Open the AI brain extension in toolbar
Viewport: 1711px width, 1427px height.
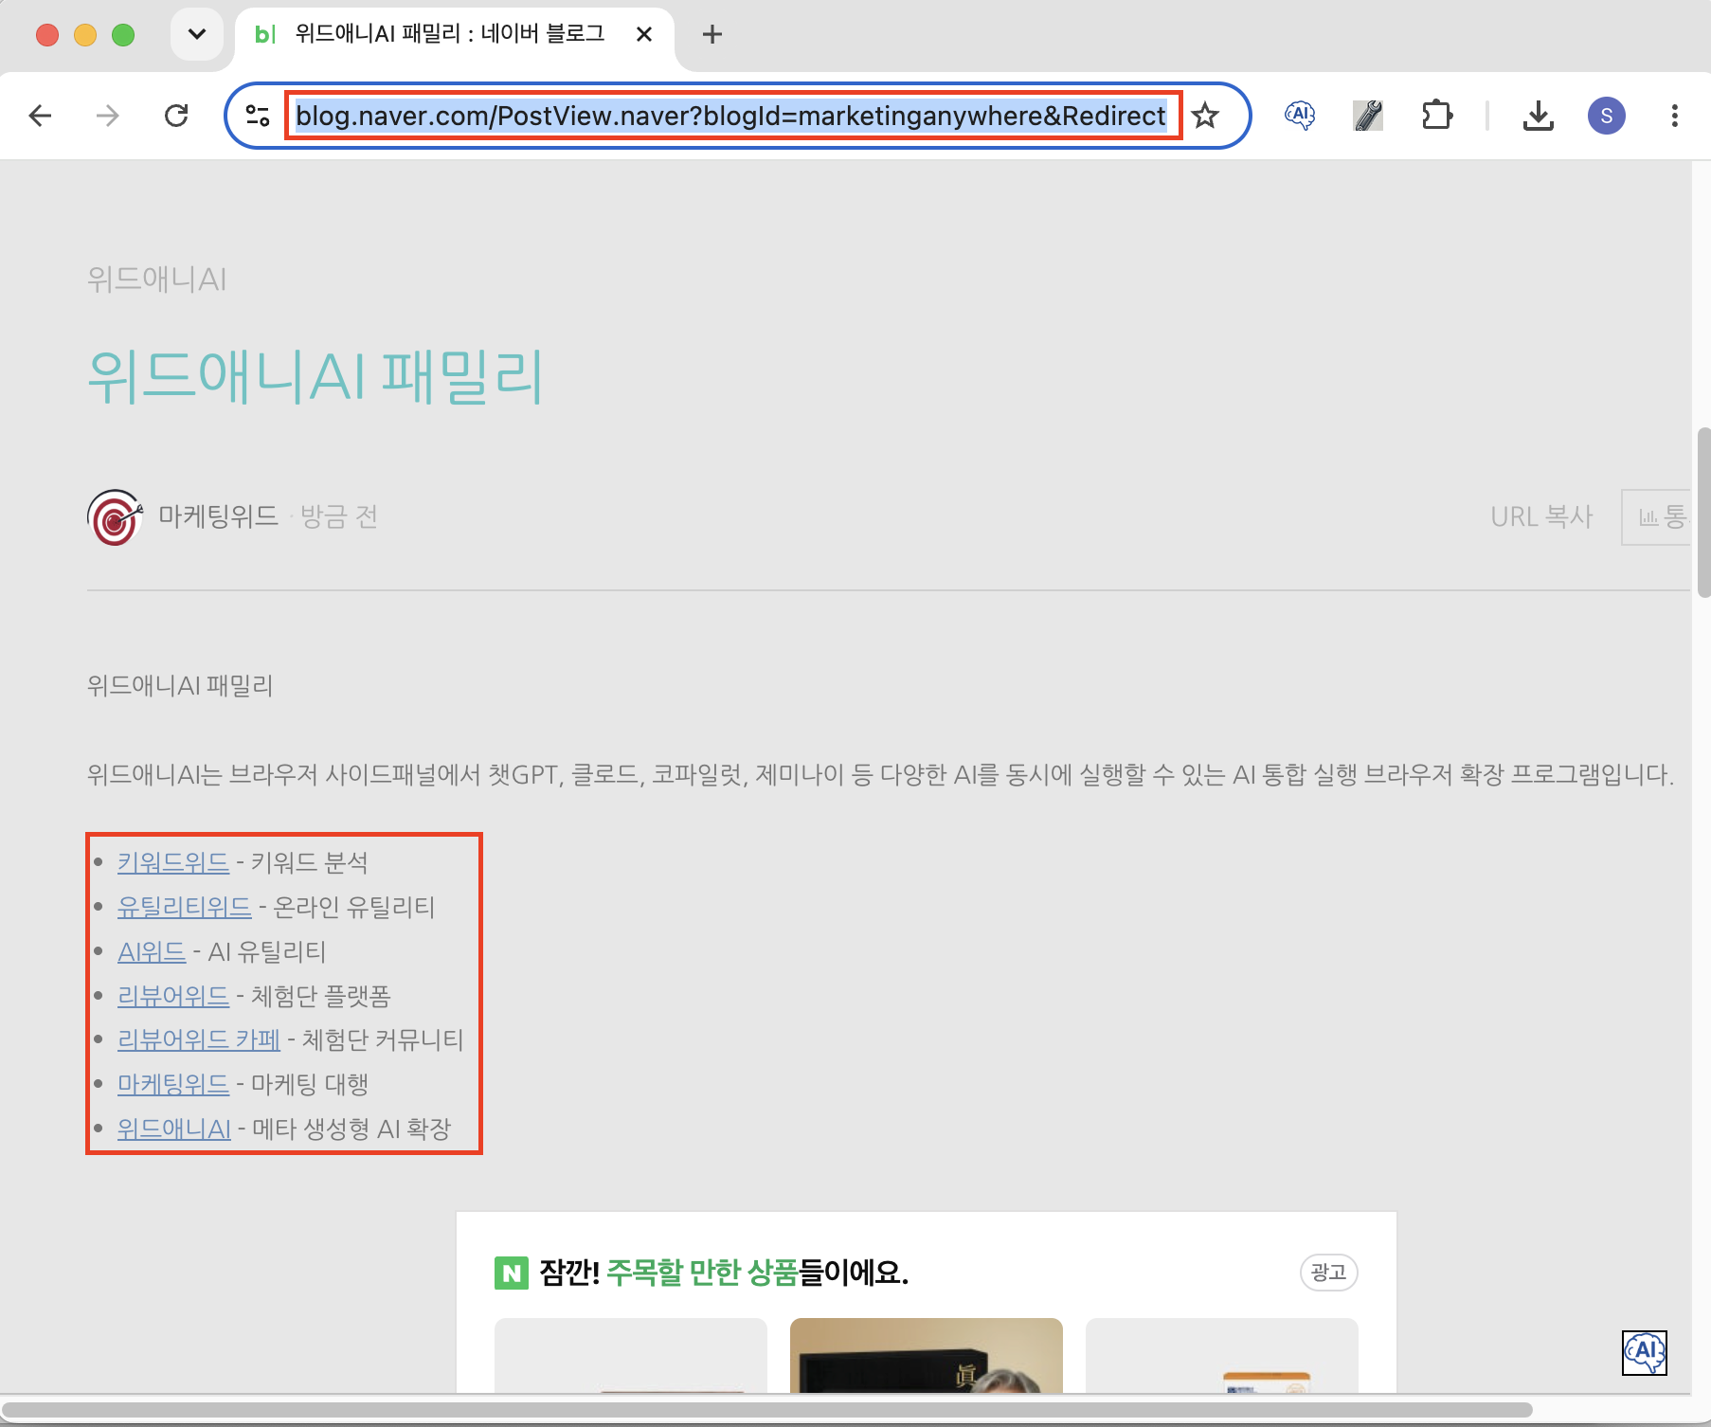[x=1300, y=116]
